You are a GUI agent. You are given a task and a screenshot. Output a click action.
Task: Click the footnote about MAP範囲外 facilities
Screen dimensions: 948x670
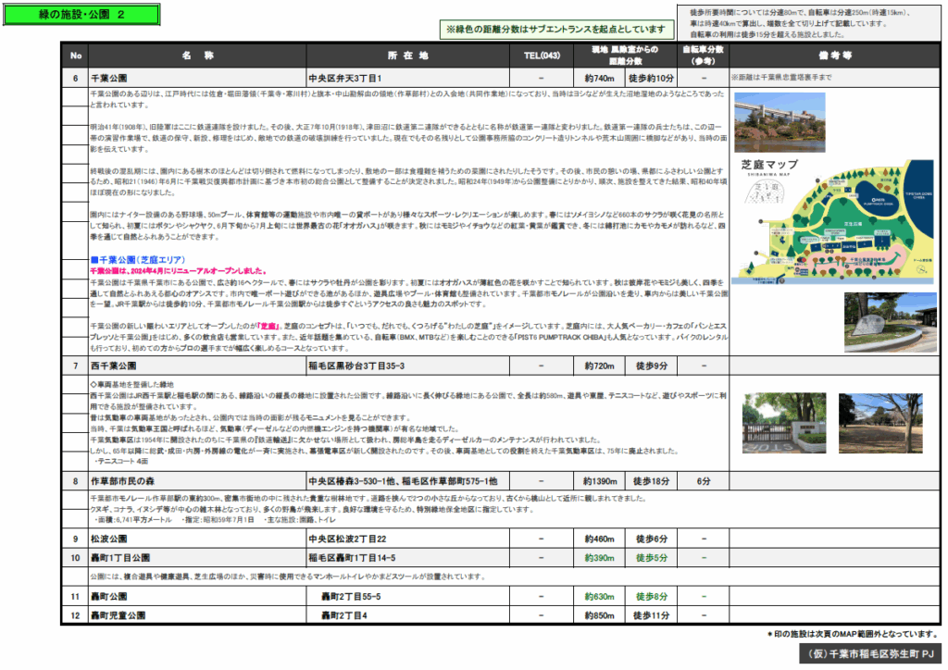click(x=853, y=634)
